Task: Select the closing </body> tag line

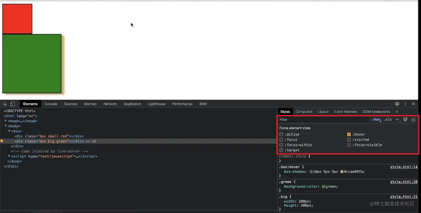Action: 14,161
